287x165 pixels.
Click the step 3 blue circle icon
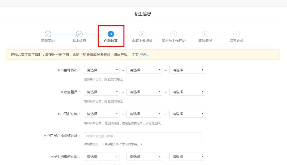click(111, 34)
